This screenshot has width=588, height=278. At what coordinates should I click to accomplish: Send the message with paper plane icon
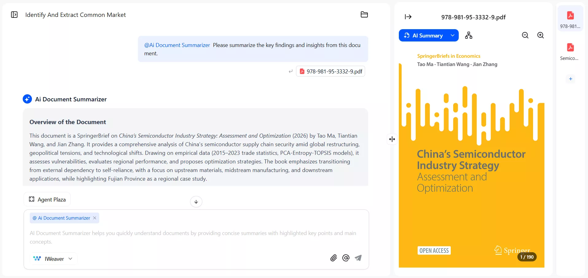(358, 258)
